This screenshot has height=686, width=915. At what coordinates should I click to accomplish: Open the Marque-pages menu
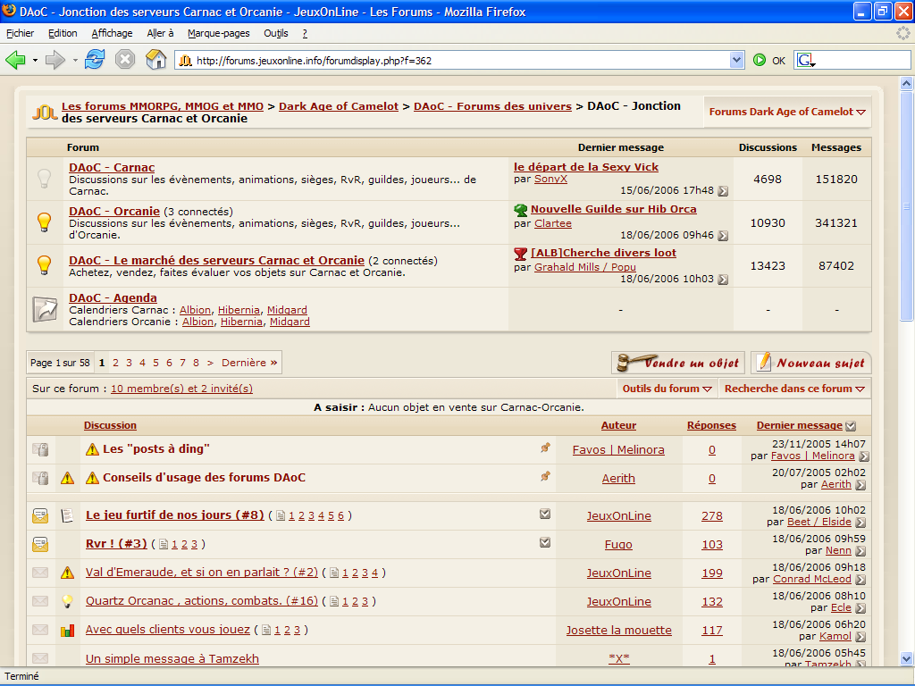(x=219, y=33)
